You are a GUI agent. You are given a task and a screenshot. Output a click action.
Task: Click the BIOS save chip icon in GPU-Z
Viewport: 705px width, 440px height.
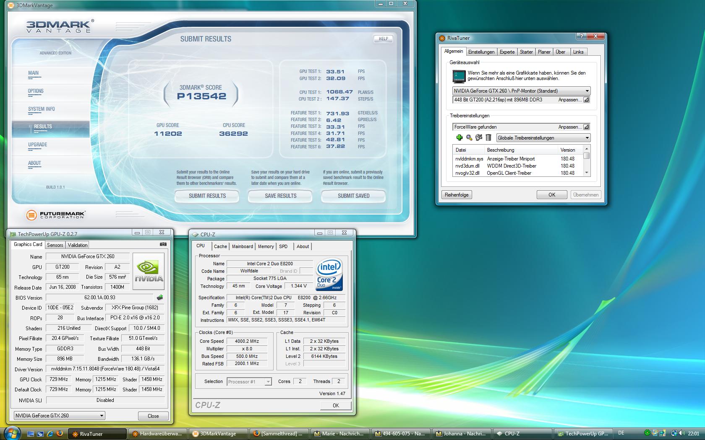(160, 298)
